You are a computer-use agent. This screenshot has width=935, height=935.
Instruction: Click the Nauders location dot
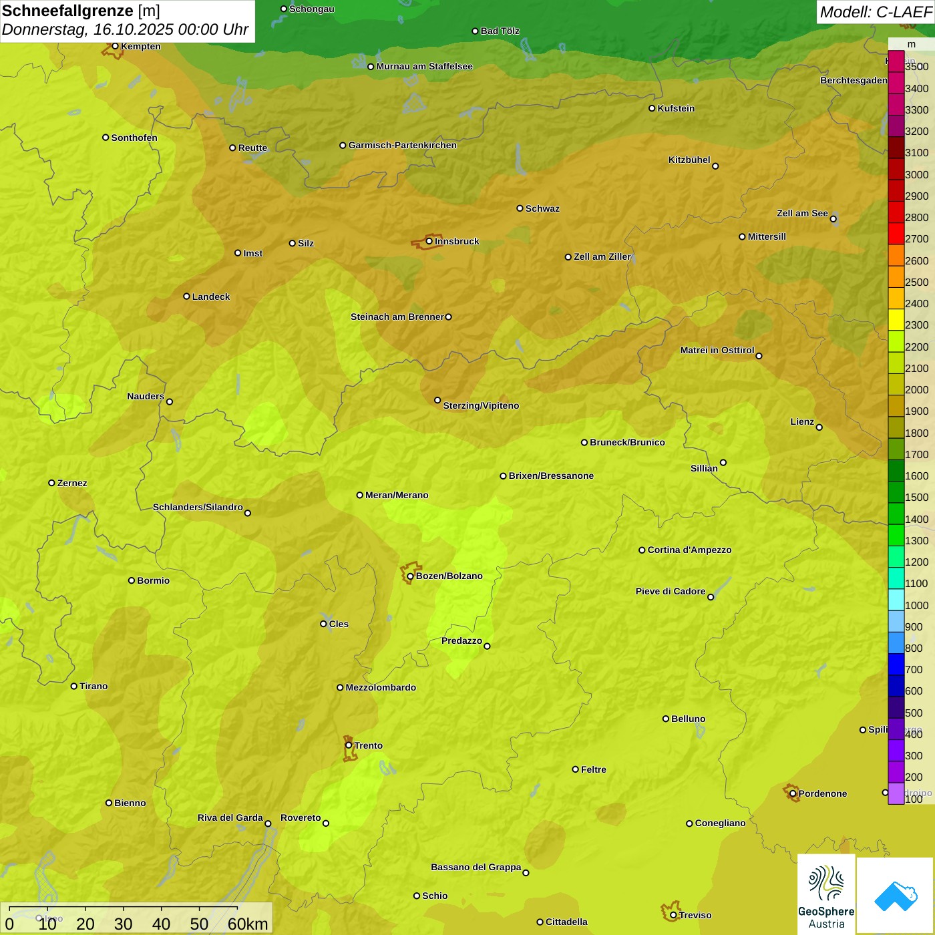[170, 401]
